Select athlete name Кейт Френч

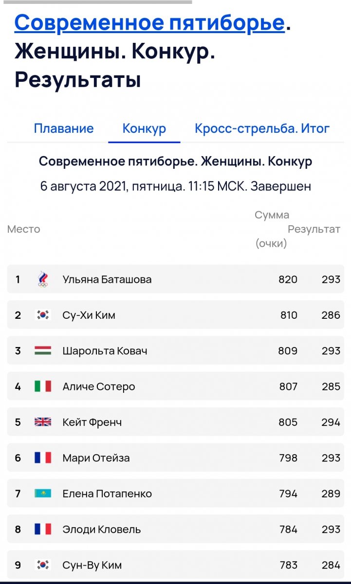92,422
